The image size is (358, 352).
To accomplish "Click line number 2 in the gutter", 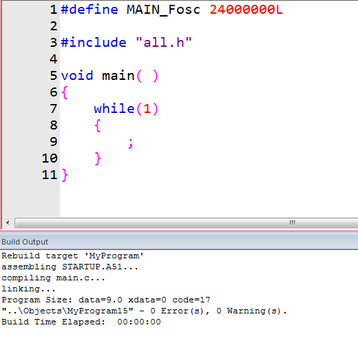I will tap(54, 26).
